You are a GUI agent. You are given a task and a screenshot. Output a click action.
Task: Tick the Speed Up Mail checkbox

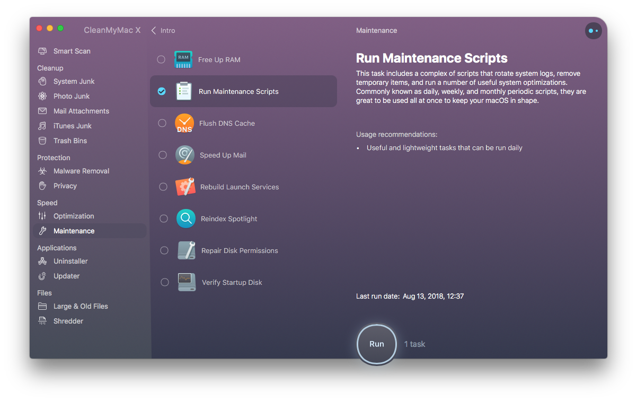163,155
